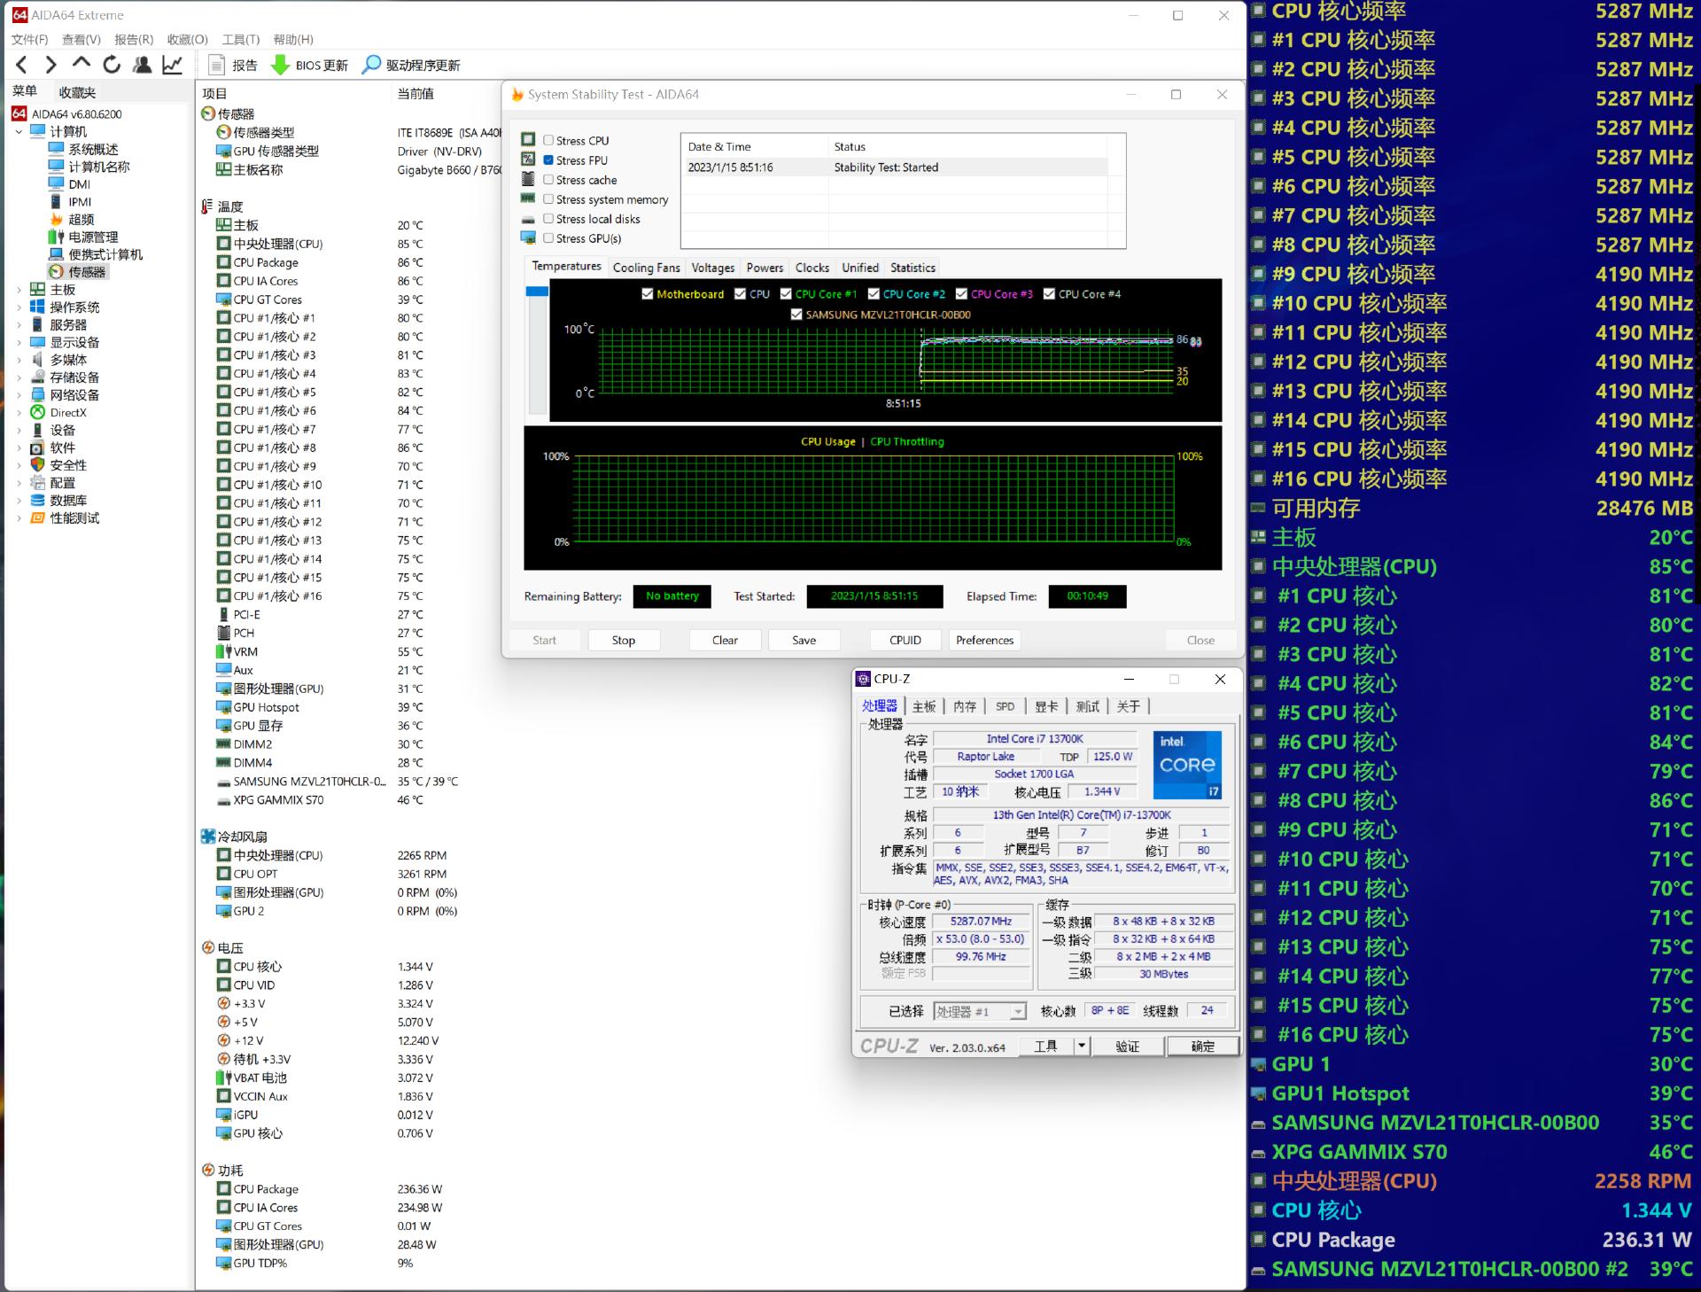Click the back navigation arrow in toolbar
Image resolution: width=1701 pixels, height=1292 pixels.
coord(22,65)
